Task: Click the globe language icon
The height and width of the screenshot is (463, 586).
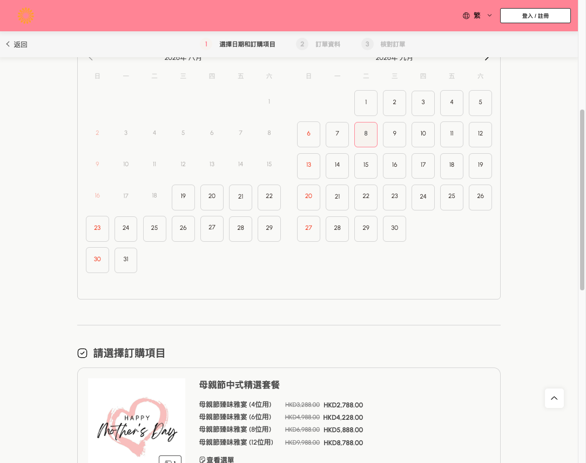Action: click(x=466, y=16)
